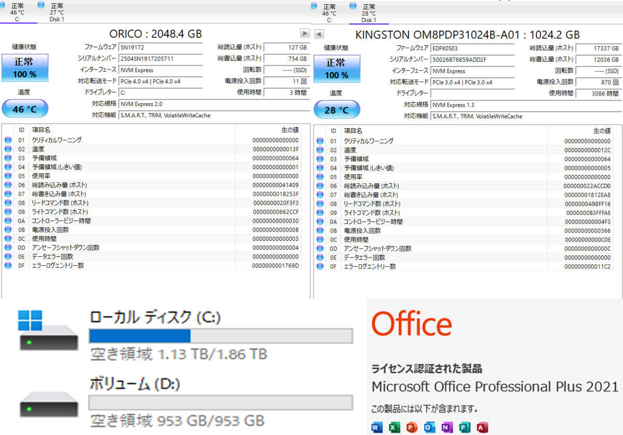623x435 pixels.
Task: Click the Outlook icon under Office
Action: pos(430,427)
